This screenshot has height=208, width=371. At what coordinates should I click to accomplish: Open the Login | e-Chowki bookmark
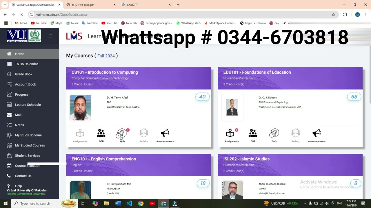click(x=253, y=23)
